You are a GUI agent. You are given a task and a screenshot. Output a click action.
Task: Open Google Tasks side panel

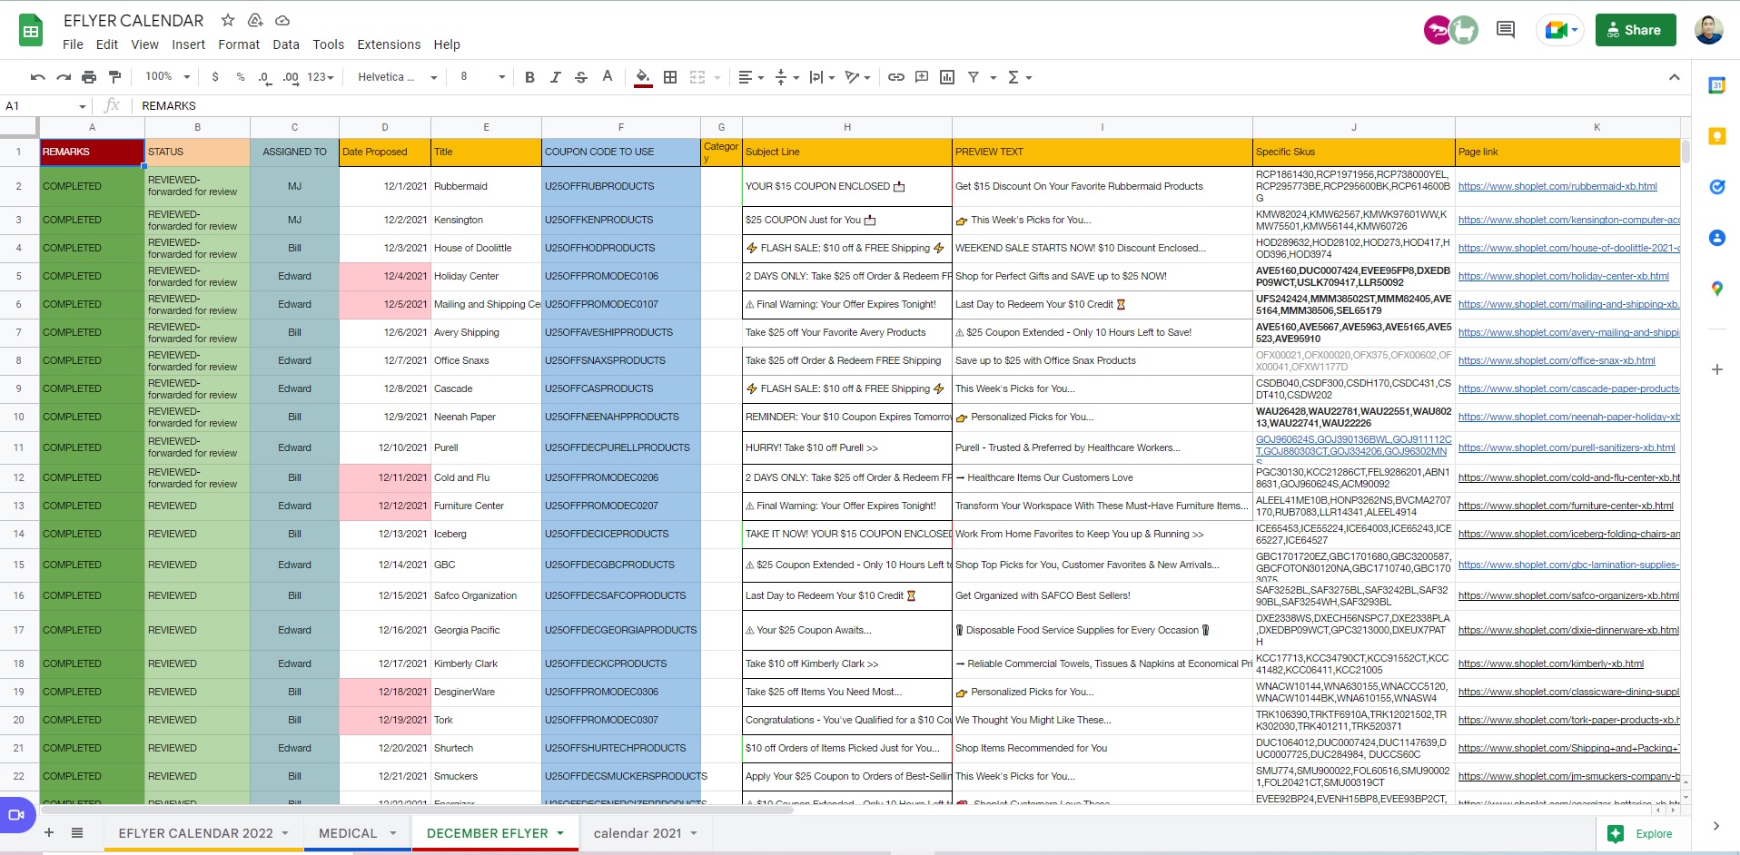pyautogui.click(x=1716, y=187)
